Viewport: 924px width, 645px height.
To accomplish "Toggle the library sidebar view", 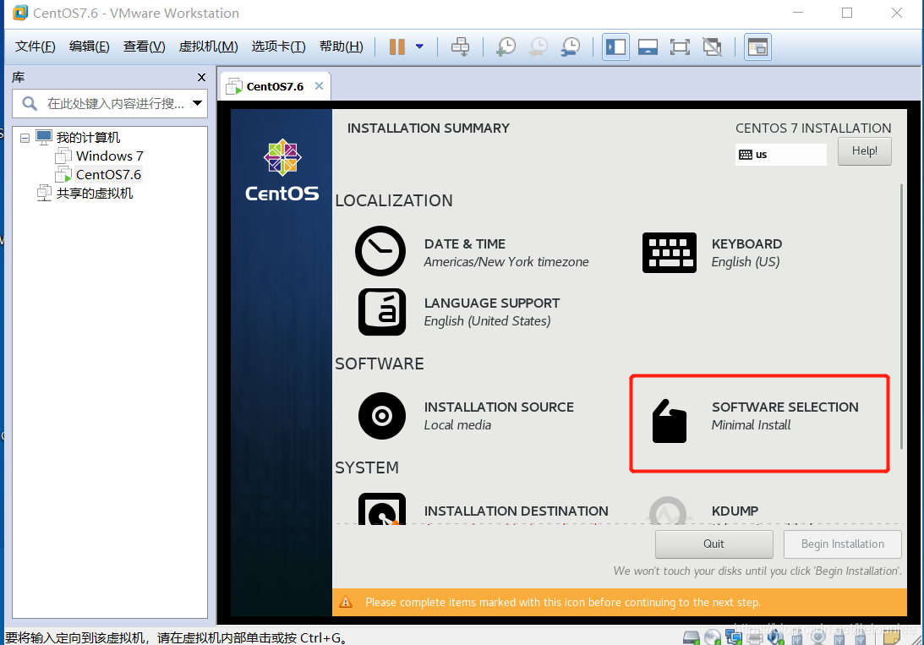I will coord(615,46).
